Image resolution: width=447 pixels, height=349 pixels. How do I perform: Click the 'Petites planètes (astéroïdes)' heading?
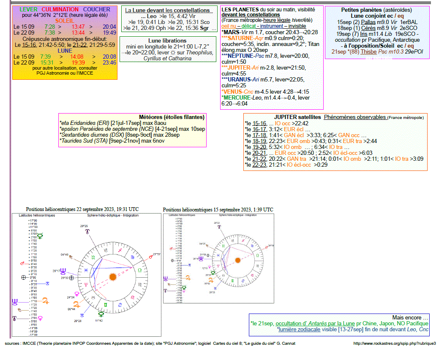(x=376, y=10)
